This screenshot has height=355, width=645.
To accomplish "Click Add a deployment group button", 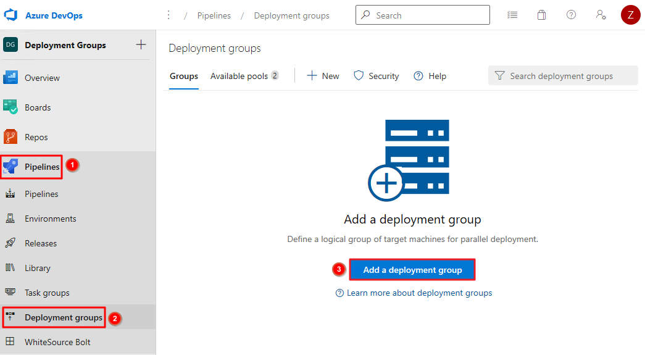I will (x=412, y=270).
